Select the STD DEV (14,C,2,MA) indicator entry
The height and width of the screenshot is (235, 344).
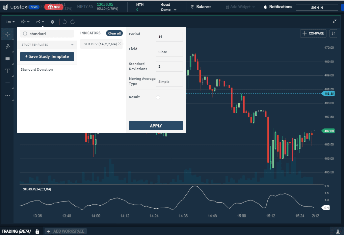(100, 44)
